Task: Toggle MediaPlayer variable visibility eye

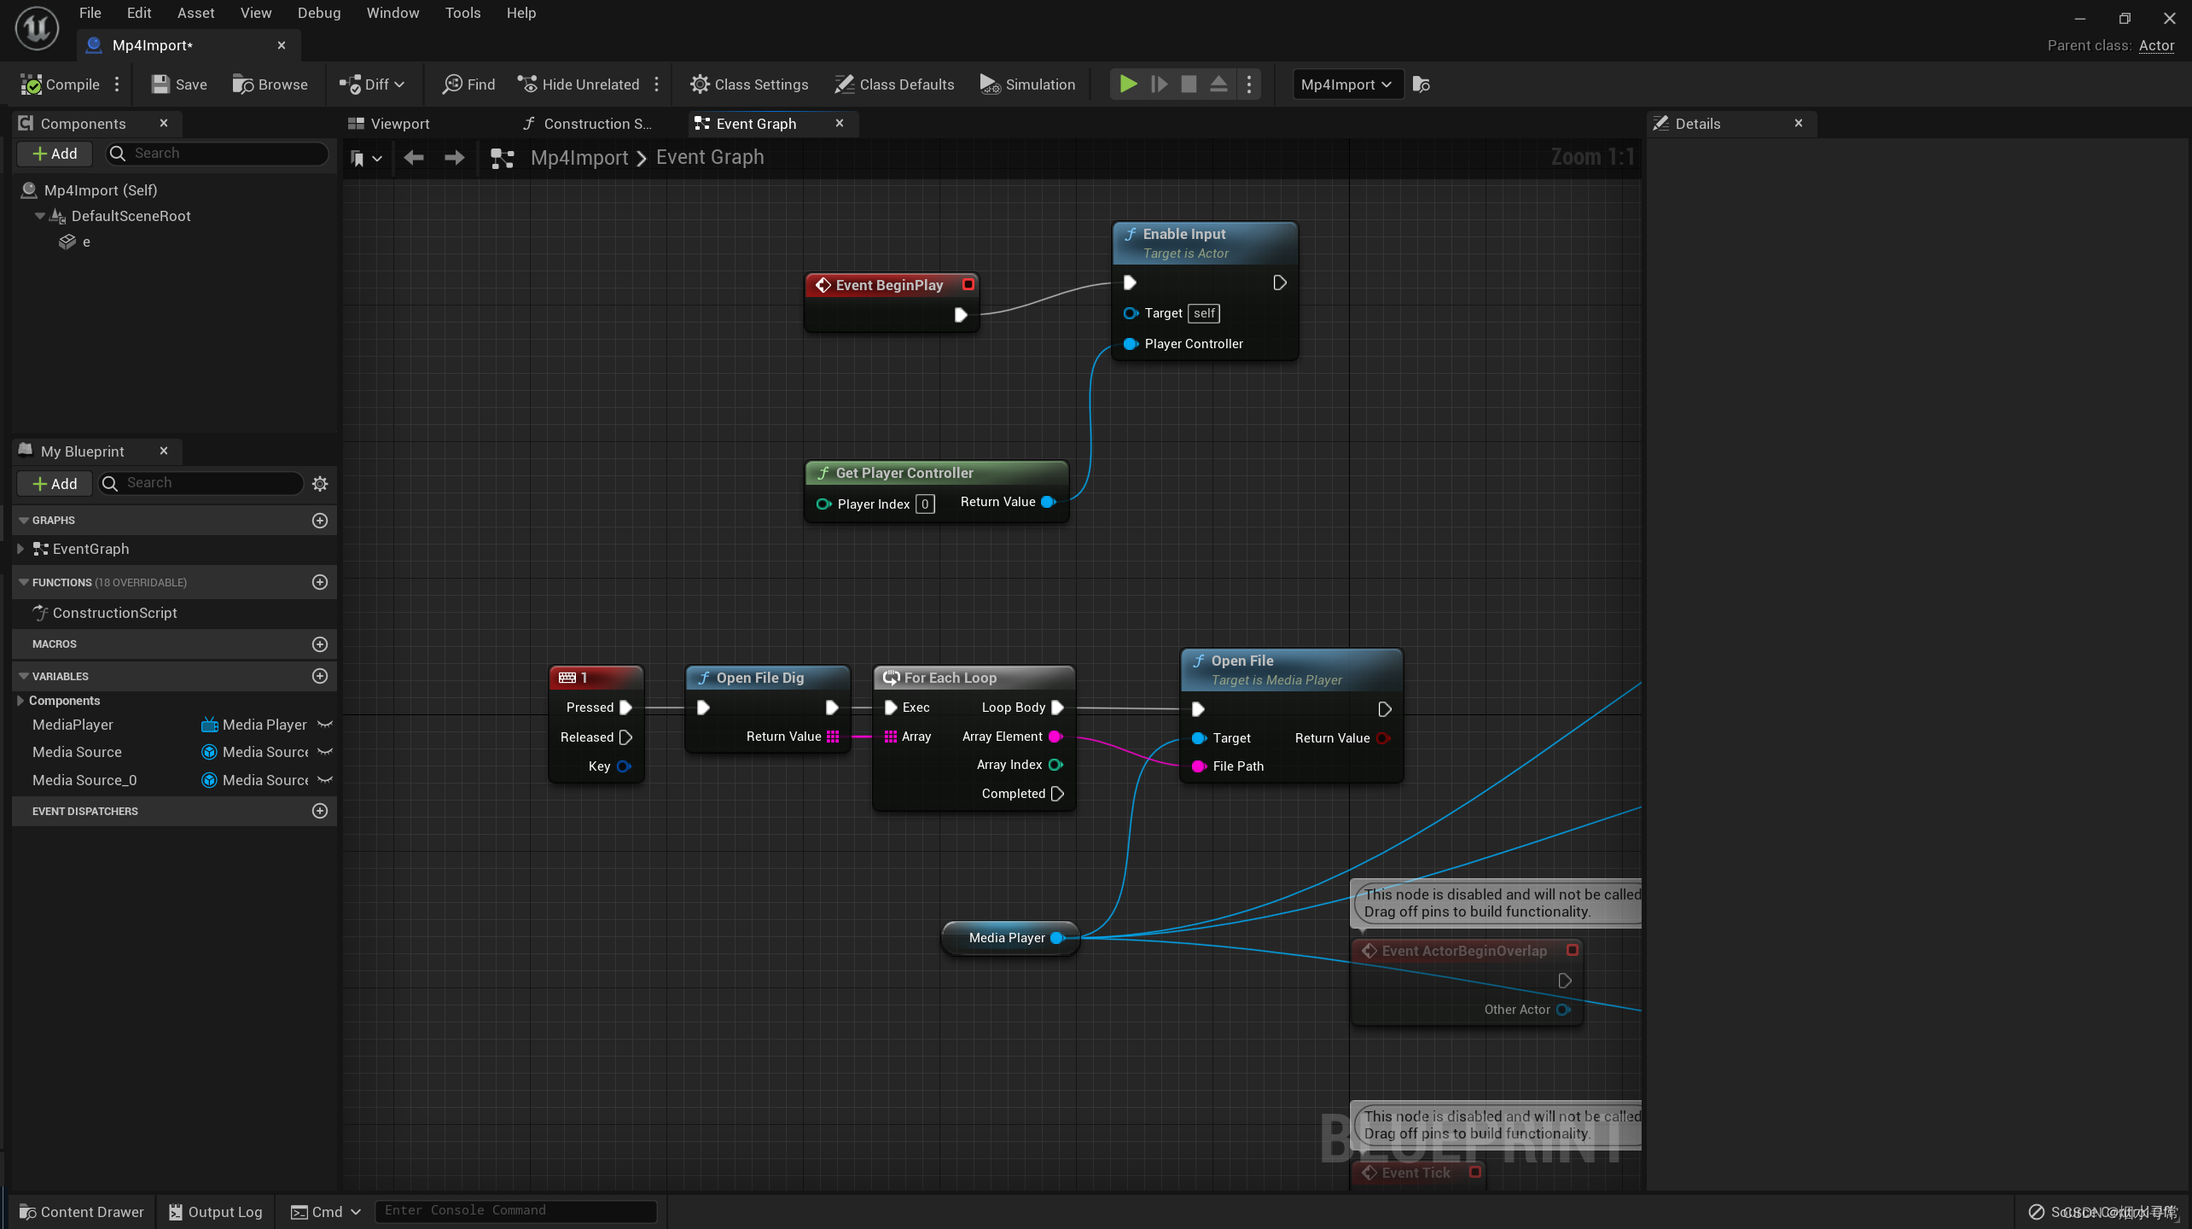Action: [x=325, y=725]
